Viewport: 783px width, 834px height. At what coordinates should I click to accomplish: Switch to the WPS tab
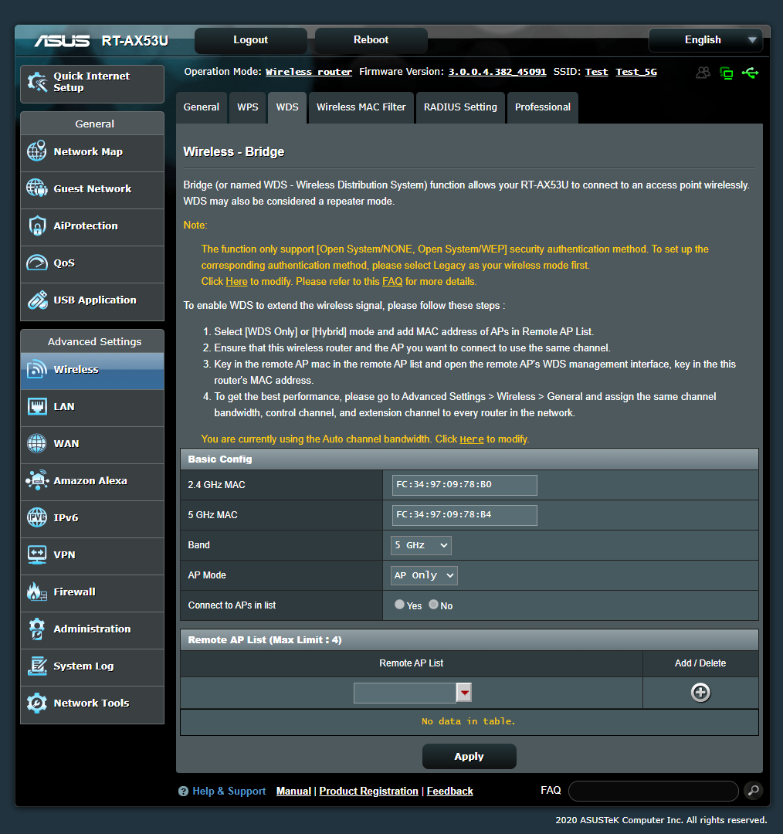(x=247, y=107)
